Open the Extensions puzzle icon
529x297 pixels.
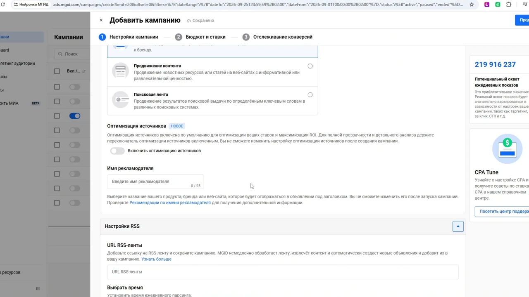[x=509, y=5]
